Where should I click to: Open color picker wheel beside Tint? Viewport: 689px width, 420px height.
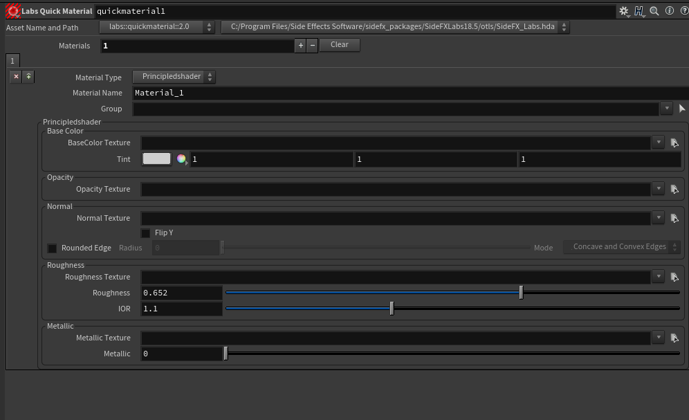[181, 159]
